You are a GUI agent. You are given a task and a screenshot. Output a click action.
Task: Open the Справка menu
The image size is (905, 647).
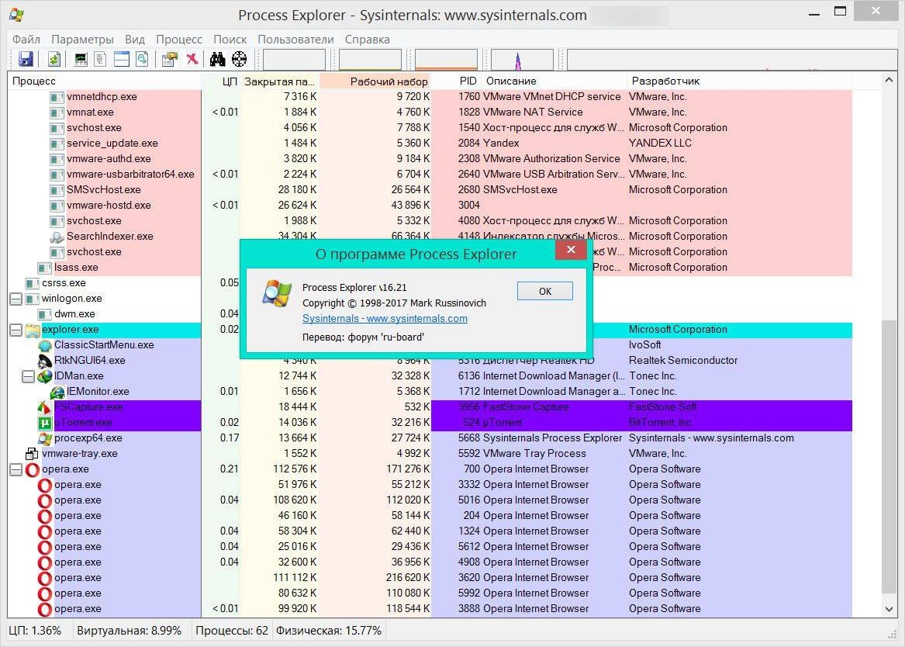[367, 40]
